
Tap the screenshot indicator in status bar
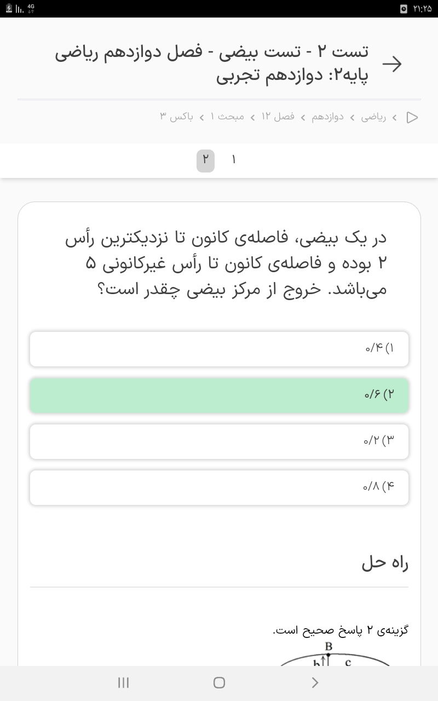(404, 9)
